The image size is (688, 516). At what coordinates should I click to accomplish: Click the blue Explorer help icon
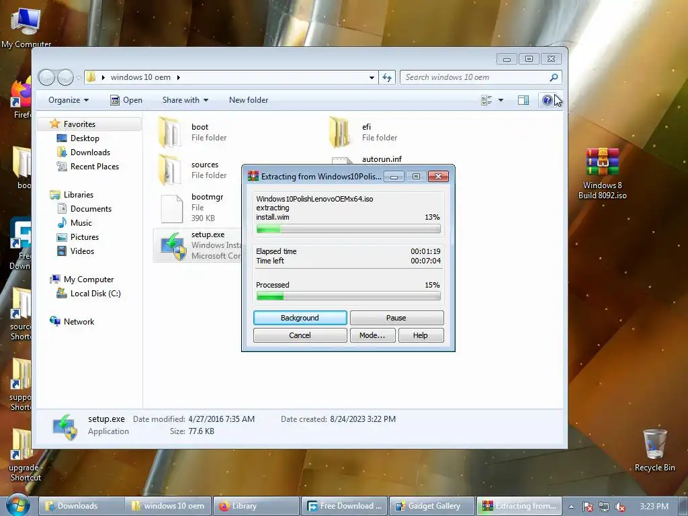[547, 101]
